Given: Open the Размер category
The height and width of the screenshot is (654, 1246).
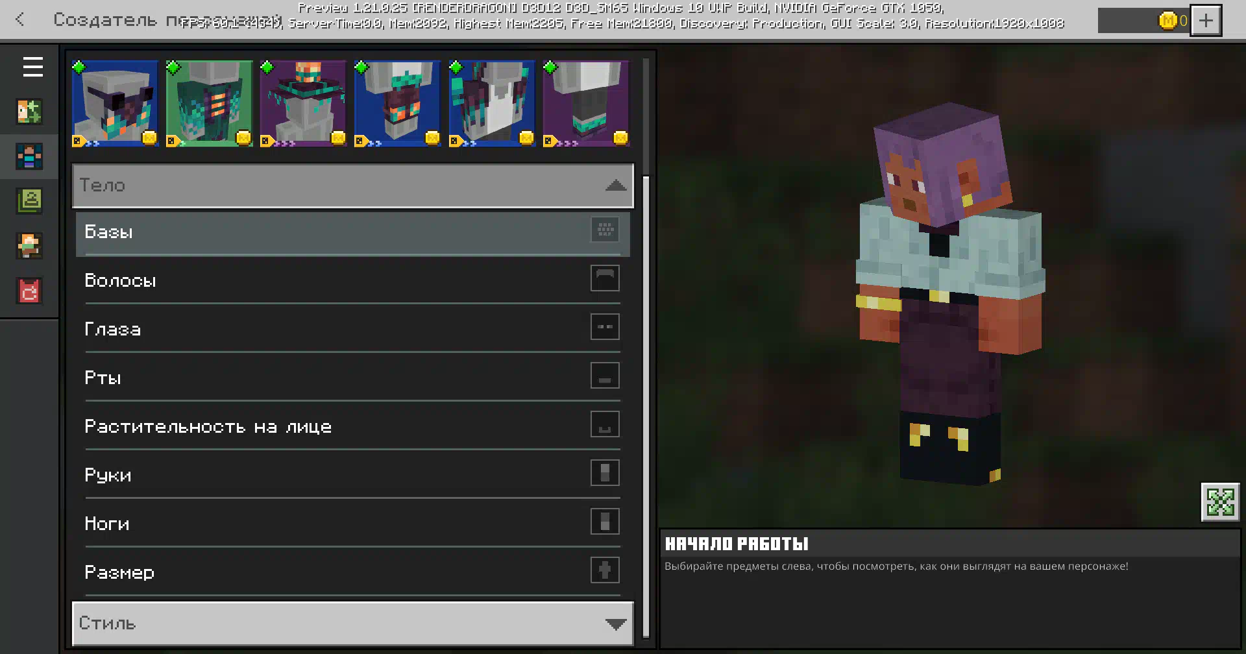Looking at the screenshot, I should click(352, 572).
